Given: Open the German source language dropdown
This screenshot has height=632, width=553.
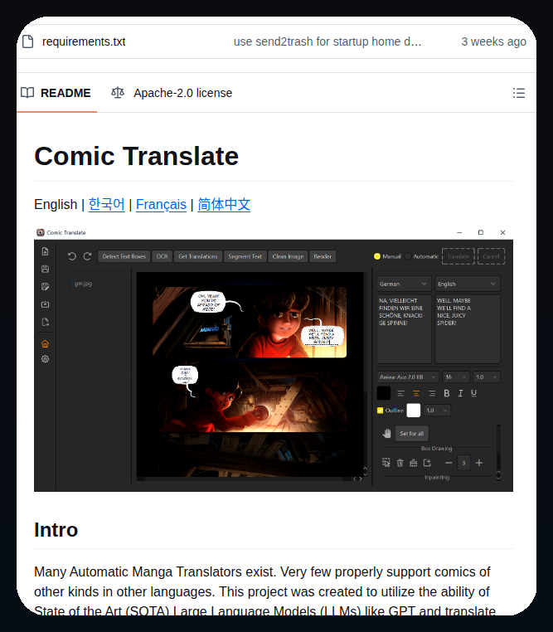Looking at the screenshot, I should tap(404, 284).
